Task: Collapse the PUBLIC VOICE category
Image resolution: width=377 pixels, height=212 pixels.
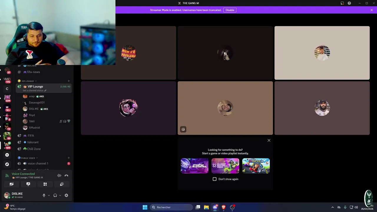Action: (x=27, y=158)
